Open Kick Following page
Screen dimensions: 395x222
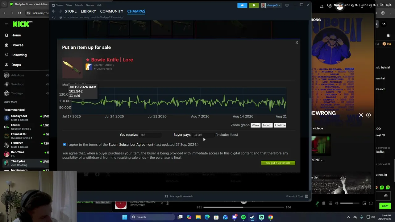tap(16, 55)
